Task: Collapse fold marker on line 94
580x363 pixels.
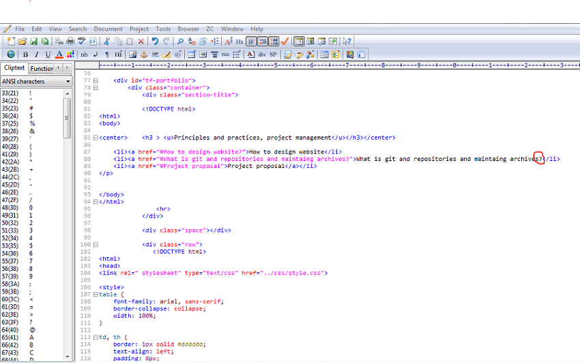Action: tap(96, 202)
